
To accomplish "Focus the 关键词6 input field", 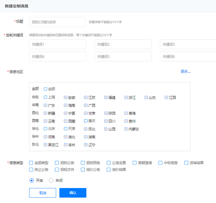I will click(188, 57).
